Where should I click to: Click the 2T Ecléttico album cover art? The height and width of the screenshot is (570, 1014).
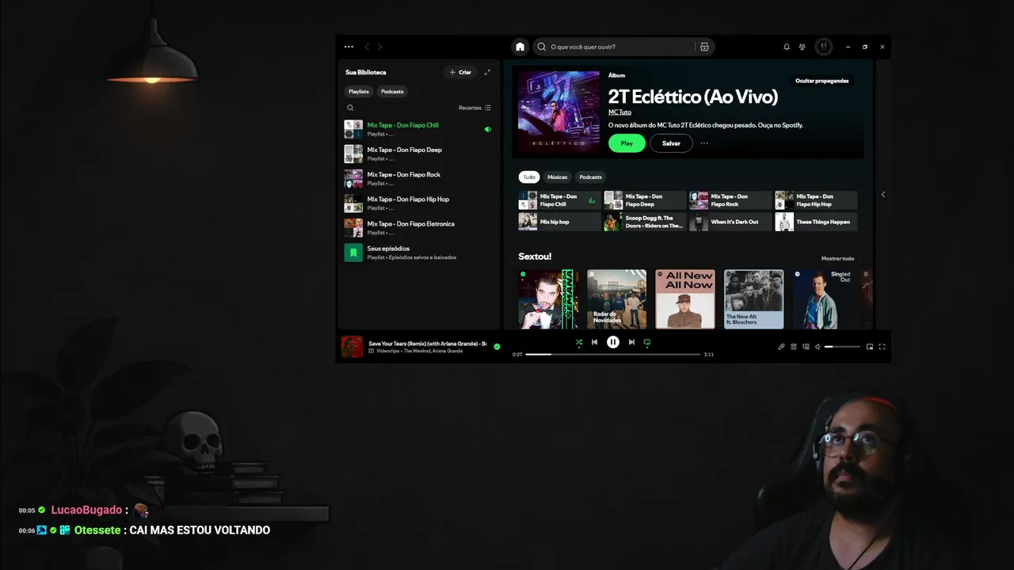[x=558, y=111]
